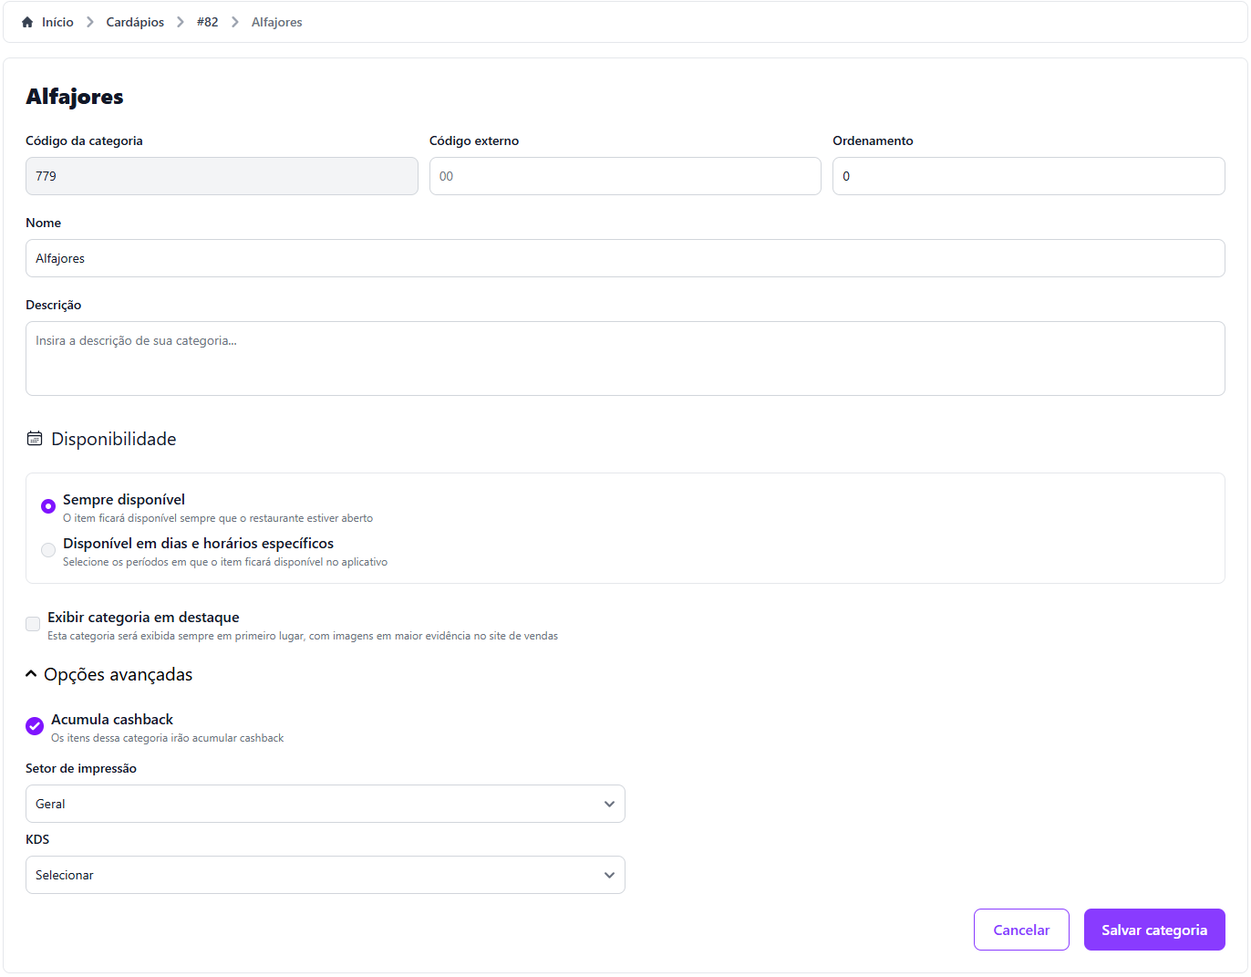The height and width of the screenshot is (977, 1251).
Task: Click the Salvar categoria button
Action: tap(1153, 930)
